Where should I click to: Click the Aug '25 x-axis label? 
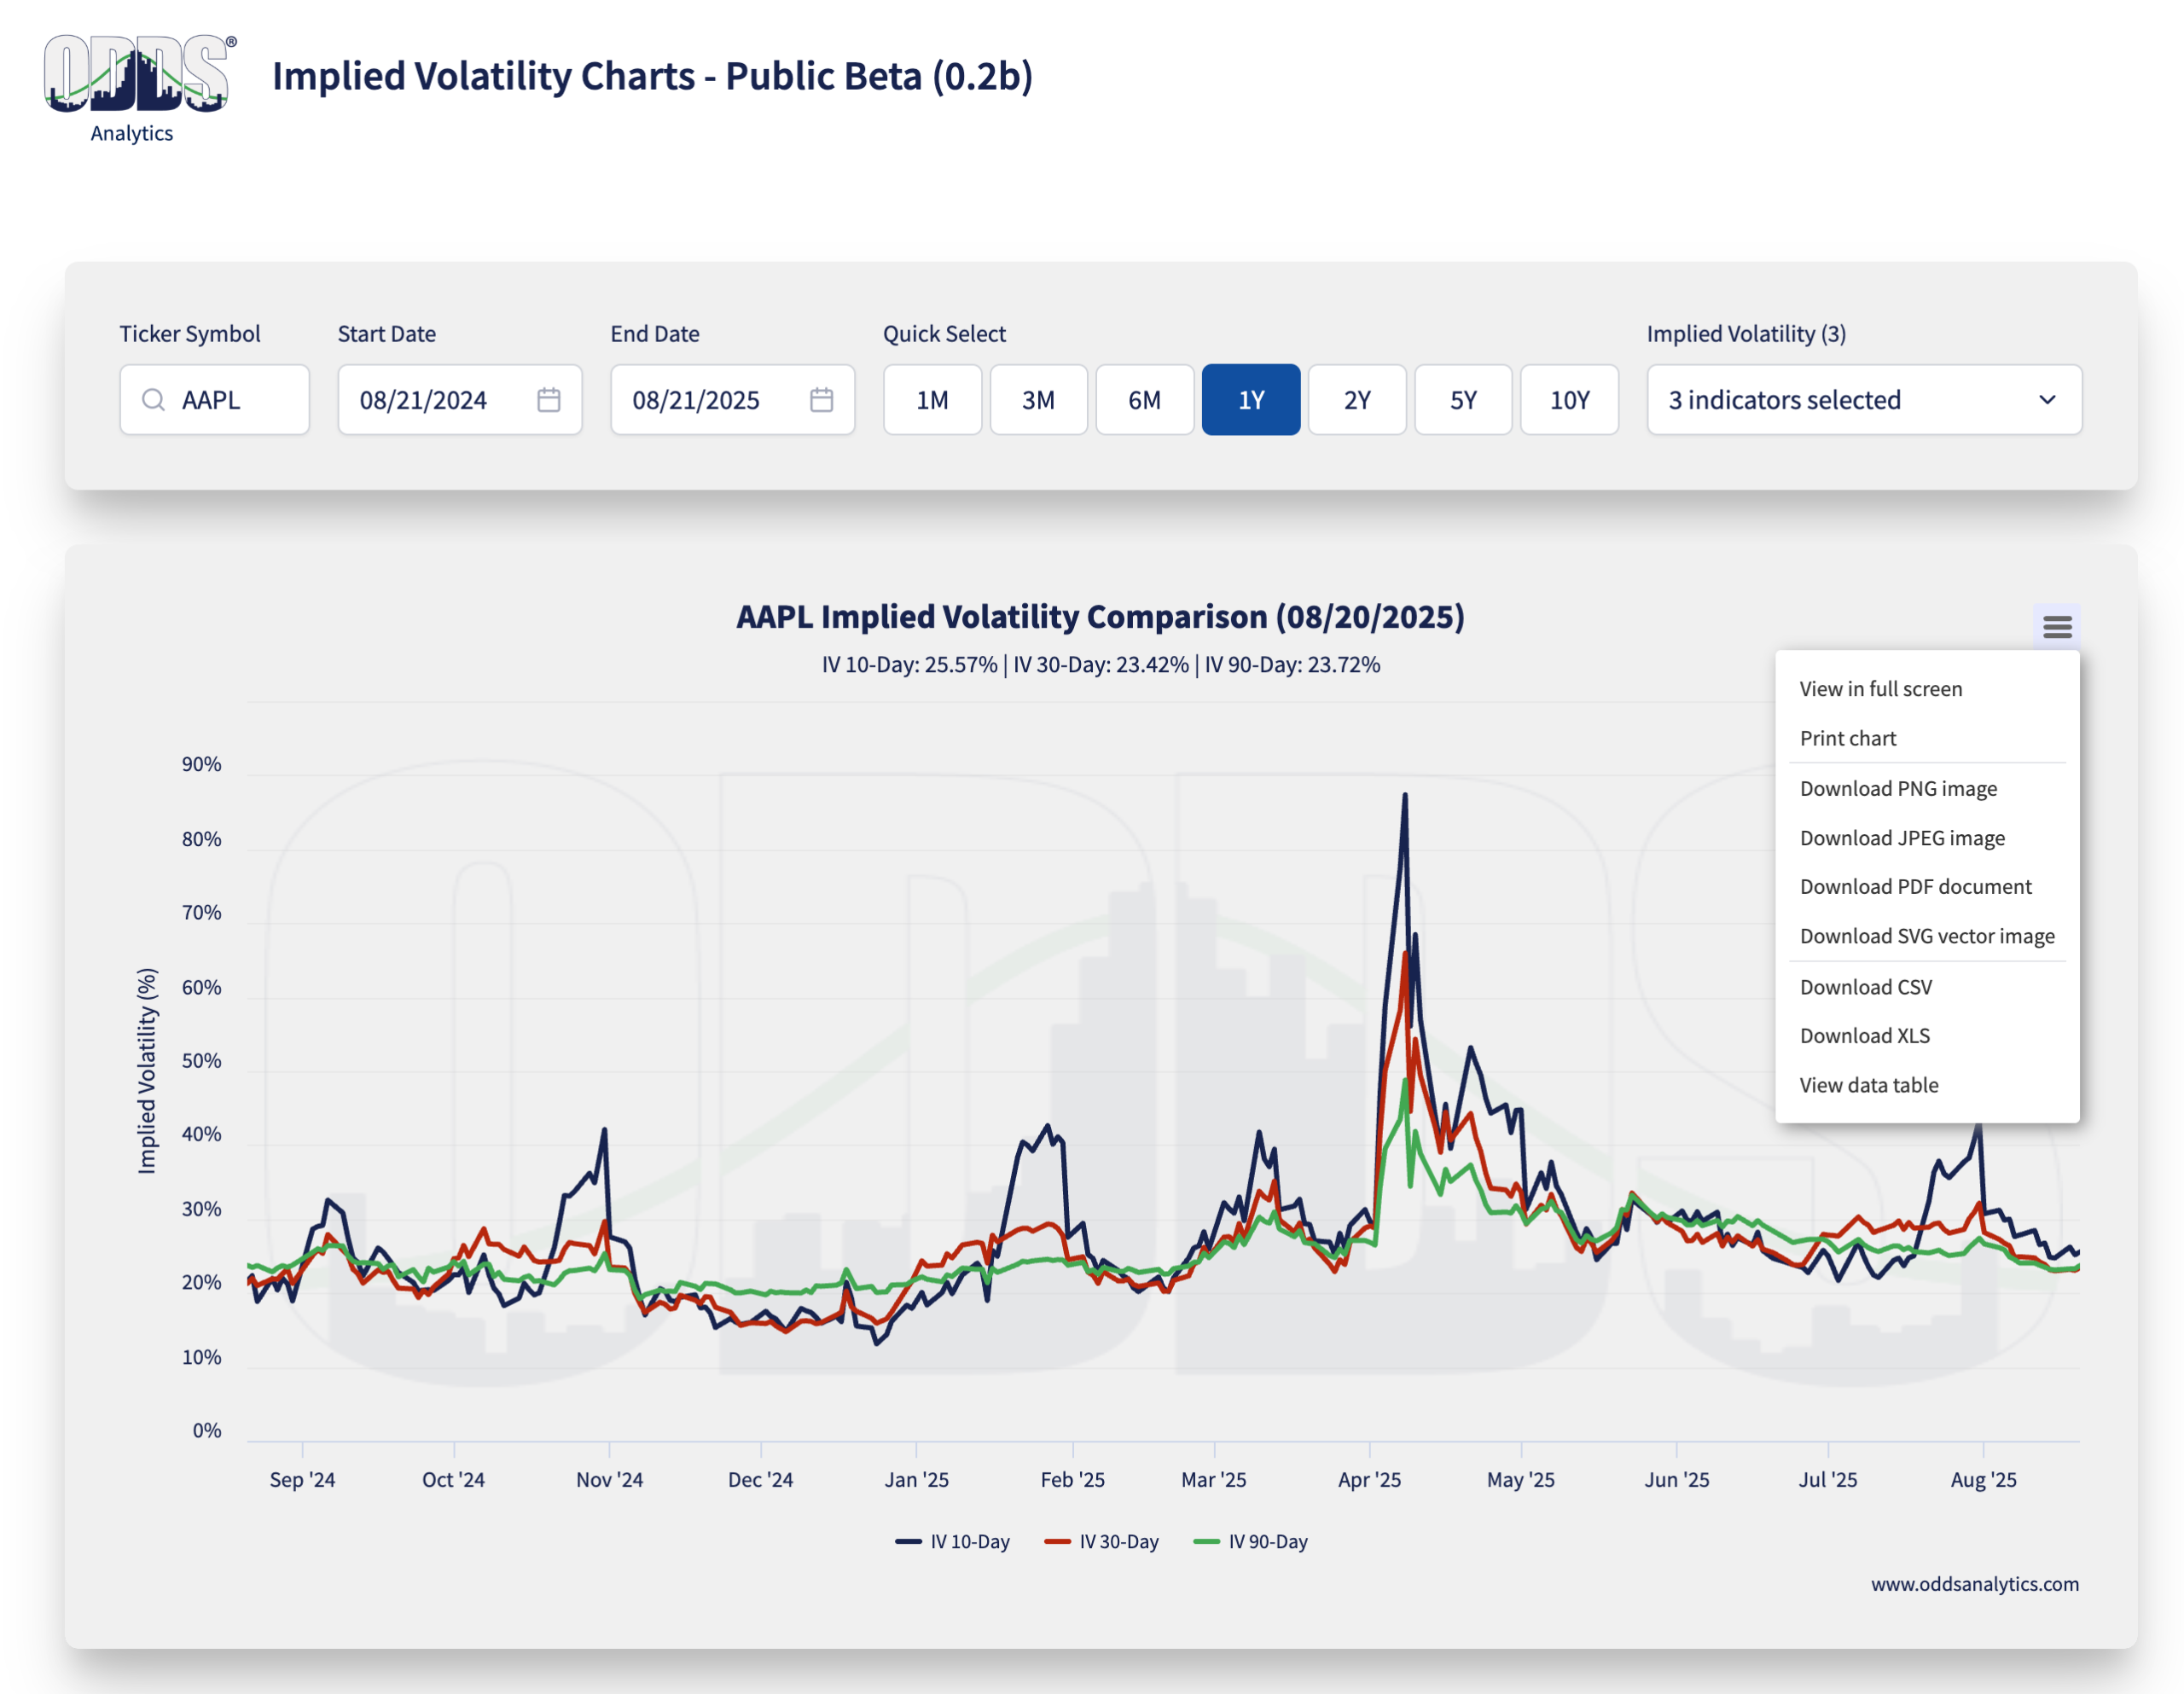tap(1983, 1480)
